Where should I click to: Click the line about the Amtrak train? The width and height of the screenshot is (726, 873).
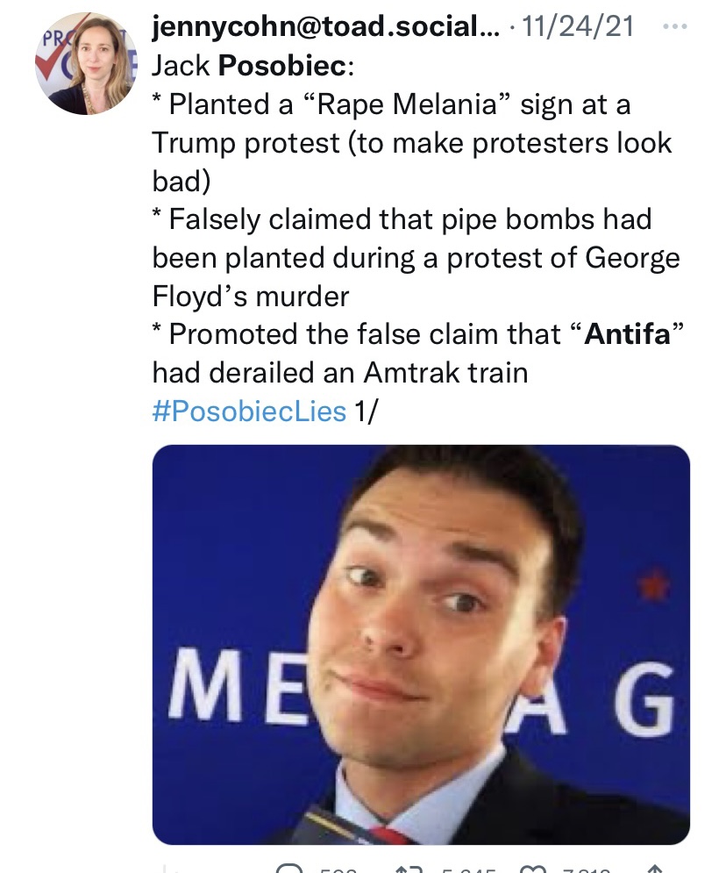click(340, 373)
